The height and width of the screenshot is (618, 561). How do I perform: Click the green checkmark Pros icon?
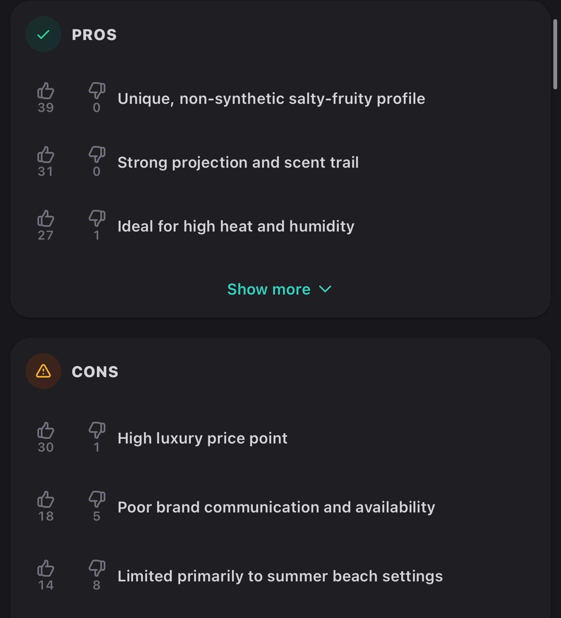point(43,34)
